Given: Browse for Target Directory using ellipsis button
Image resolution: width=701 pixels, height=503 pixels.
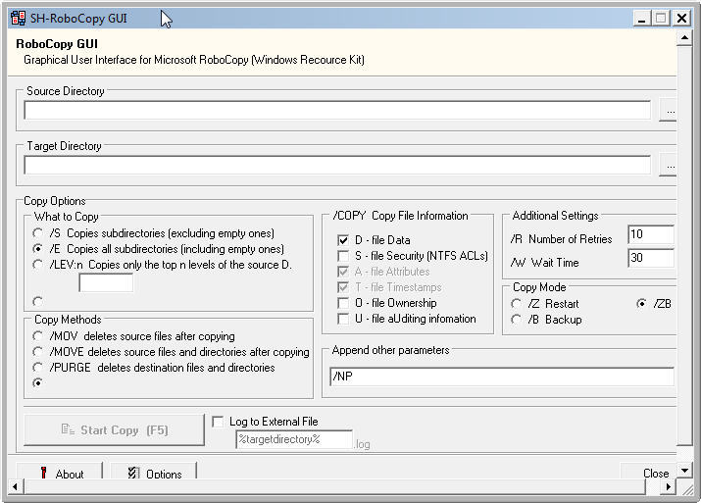Looking at the screenshot, I should [x=669, y=166].
